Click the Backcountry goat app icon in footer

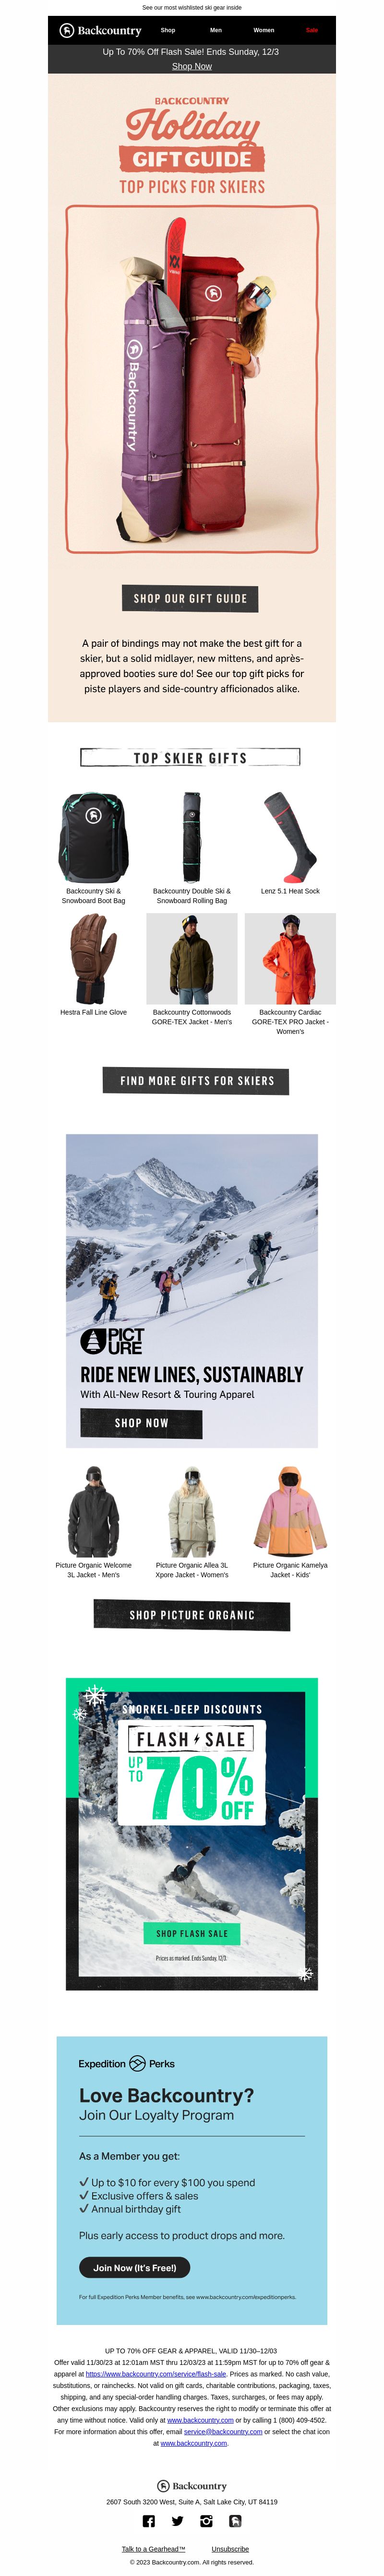point(235,2521)
